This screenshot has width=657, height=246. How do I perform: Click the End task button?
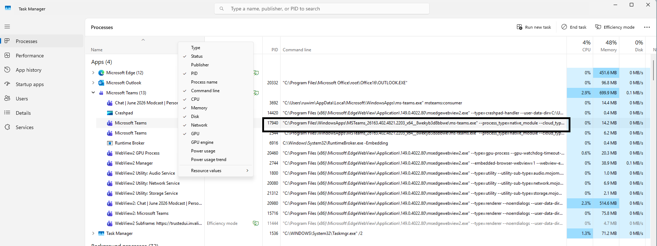pos(574,27)
